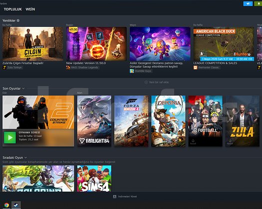Open the TOPLULUK menu

pyautogui.click(x=13, y=9)
